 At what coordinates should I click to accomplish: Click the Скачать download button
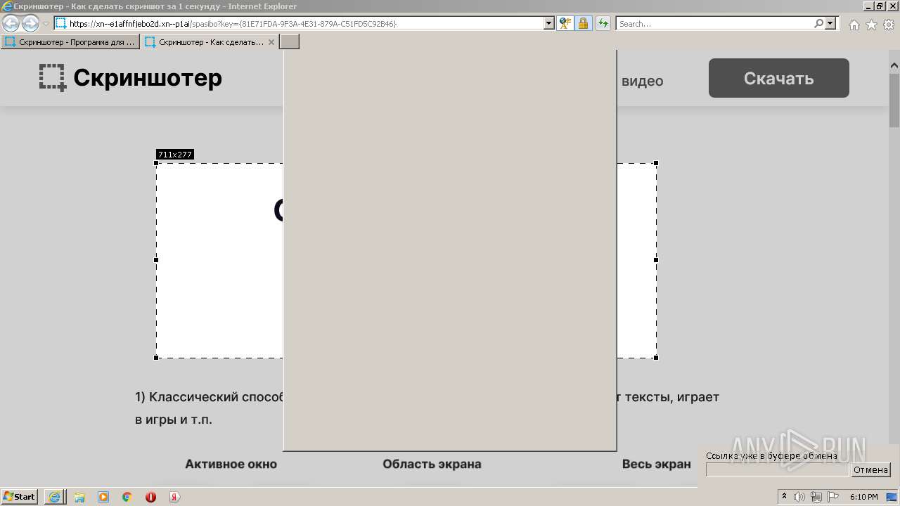click(779, 78)
